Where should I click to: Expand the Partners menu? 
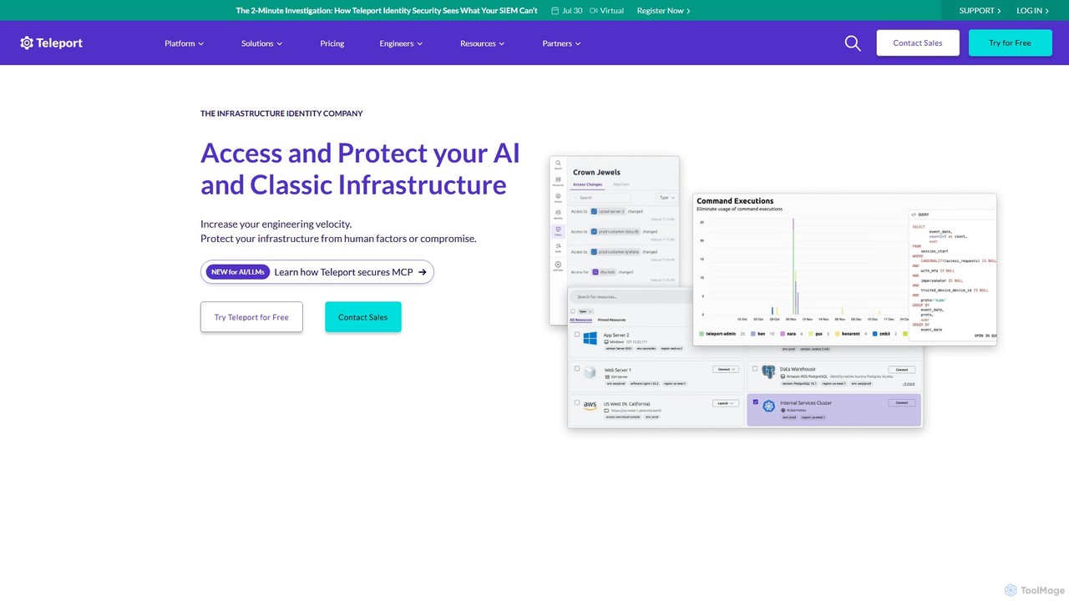click(x=561, y=43)
